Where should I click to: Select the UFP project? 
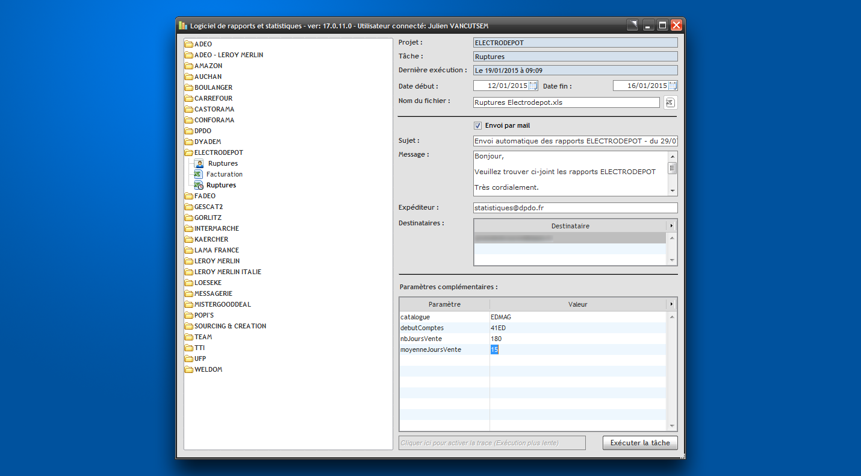[x=200, y=359]
